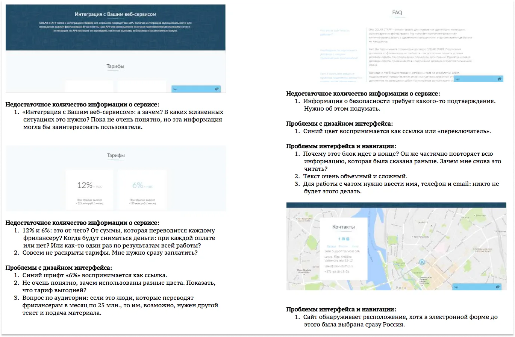Click chat bubble icon in the FAQ screenshot
The width and height of the screenshot is (515, 337).
tap(500, 79)
